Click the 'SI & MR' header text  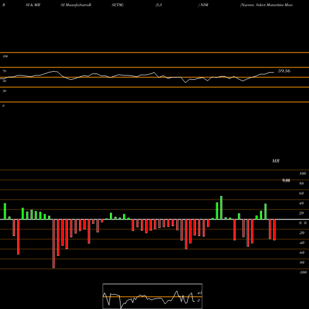(x=33, y=5)
